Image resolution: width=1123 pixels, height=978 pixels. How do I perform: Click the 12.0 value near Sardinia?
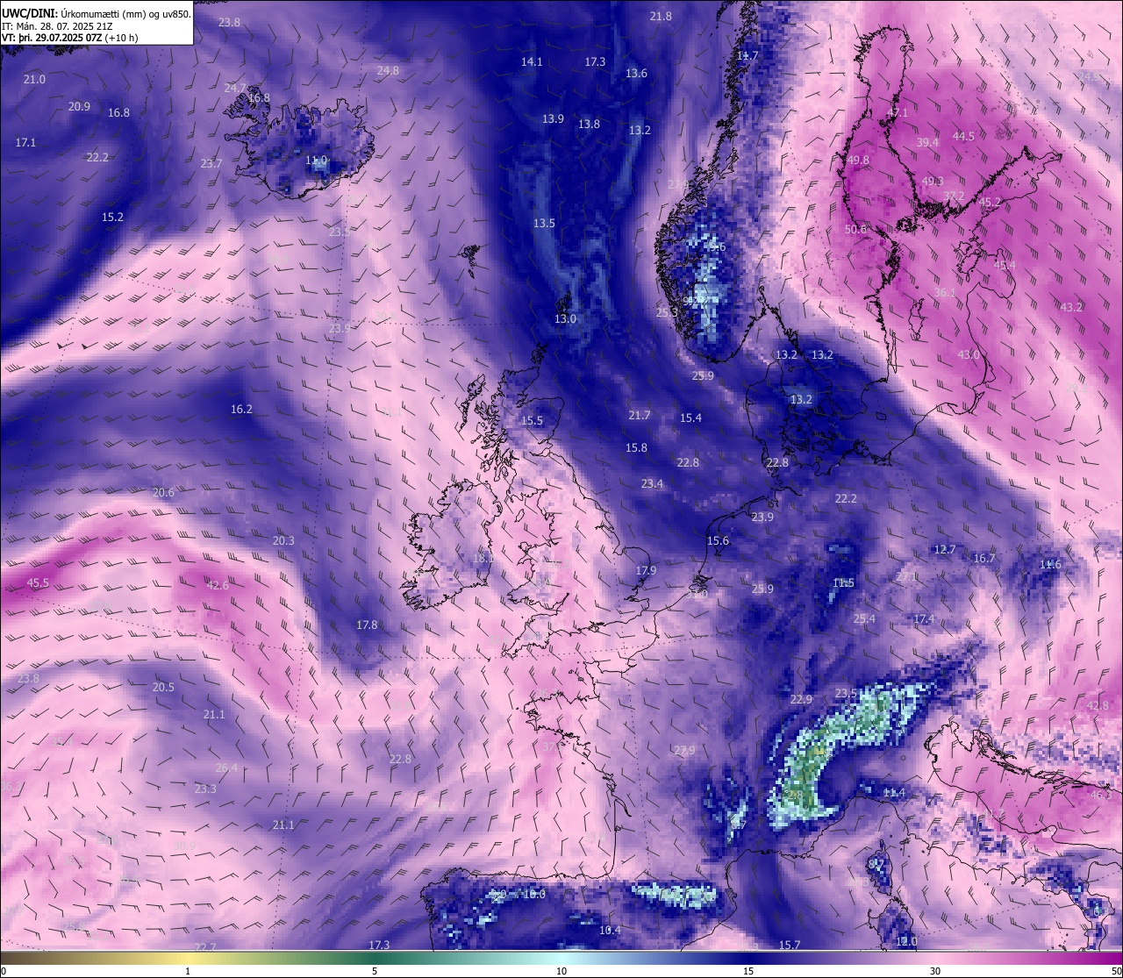(906, 941)
